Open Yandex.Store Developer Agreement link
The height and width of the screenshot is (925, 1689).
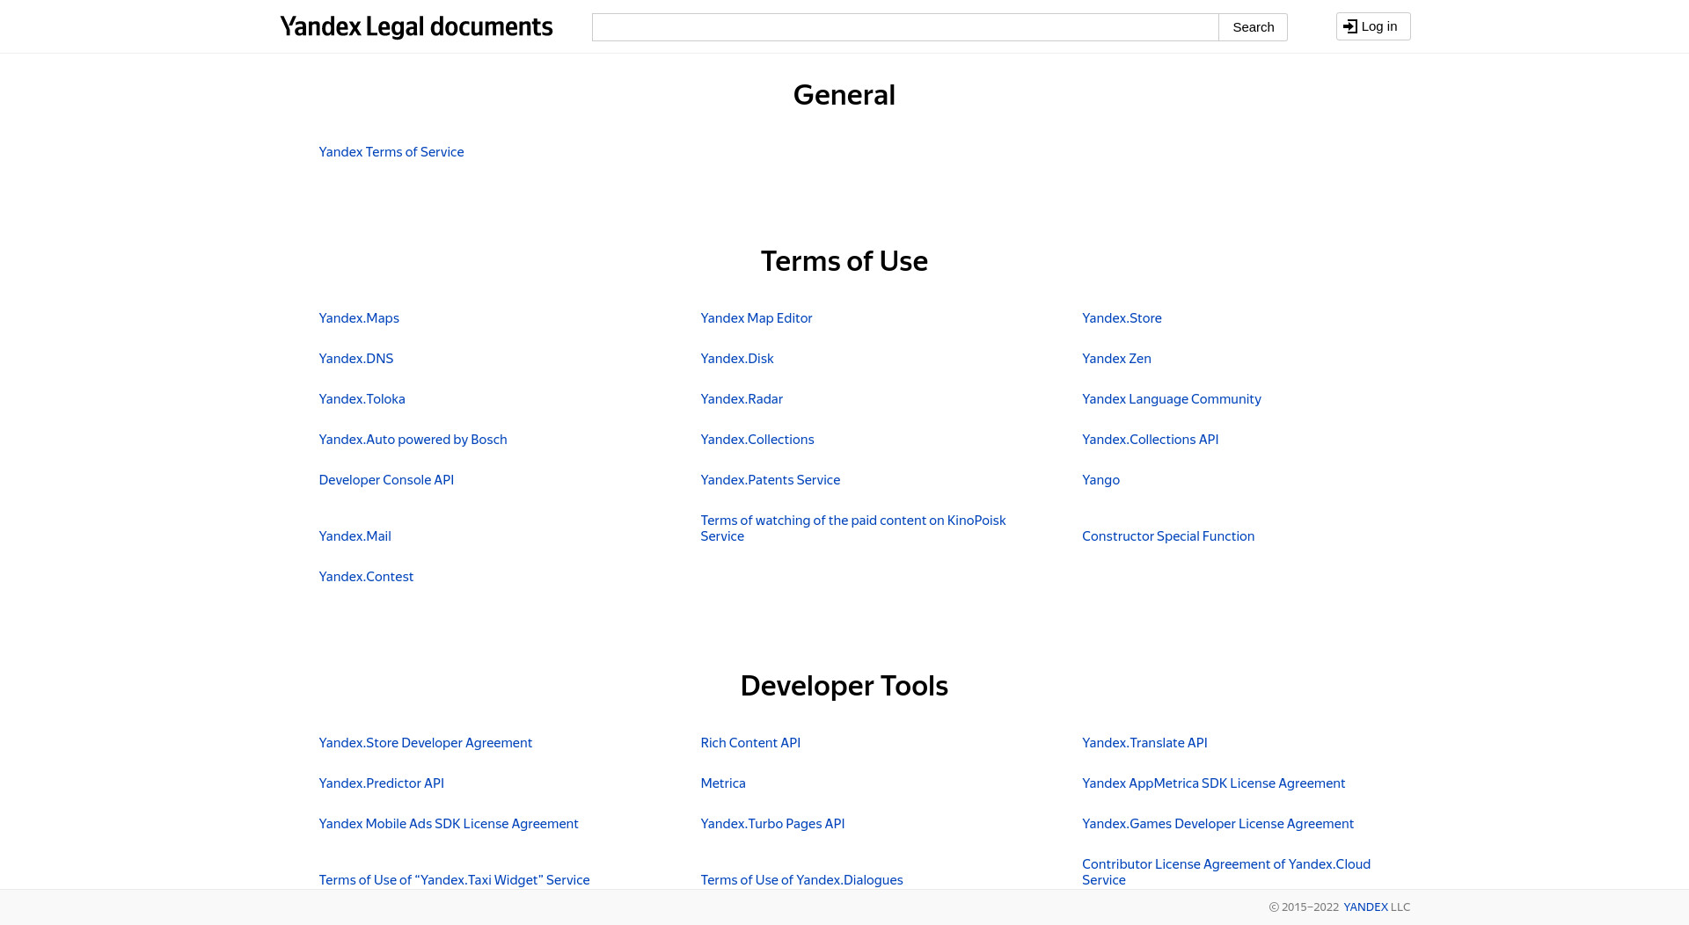tap(426, 743)
